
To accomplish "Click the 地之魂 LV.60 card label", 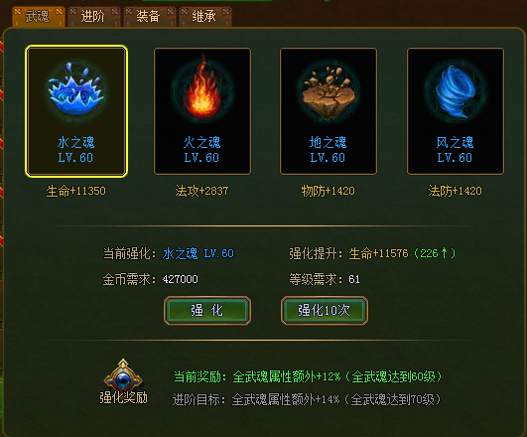I will [x=329, y=150].
